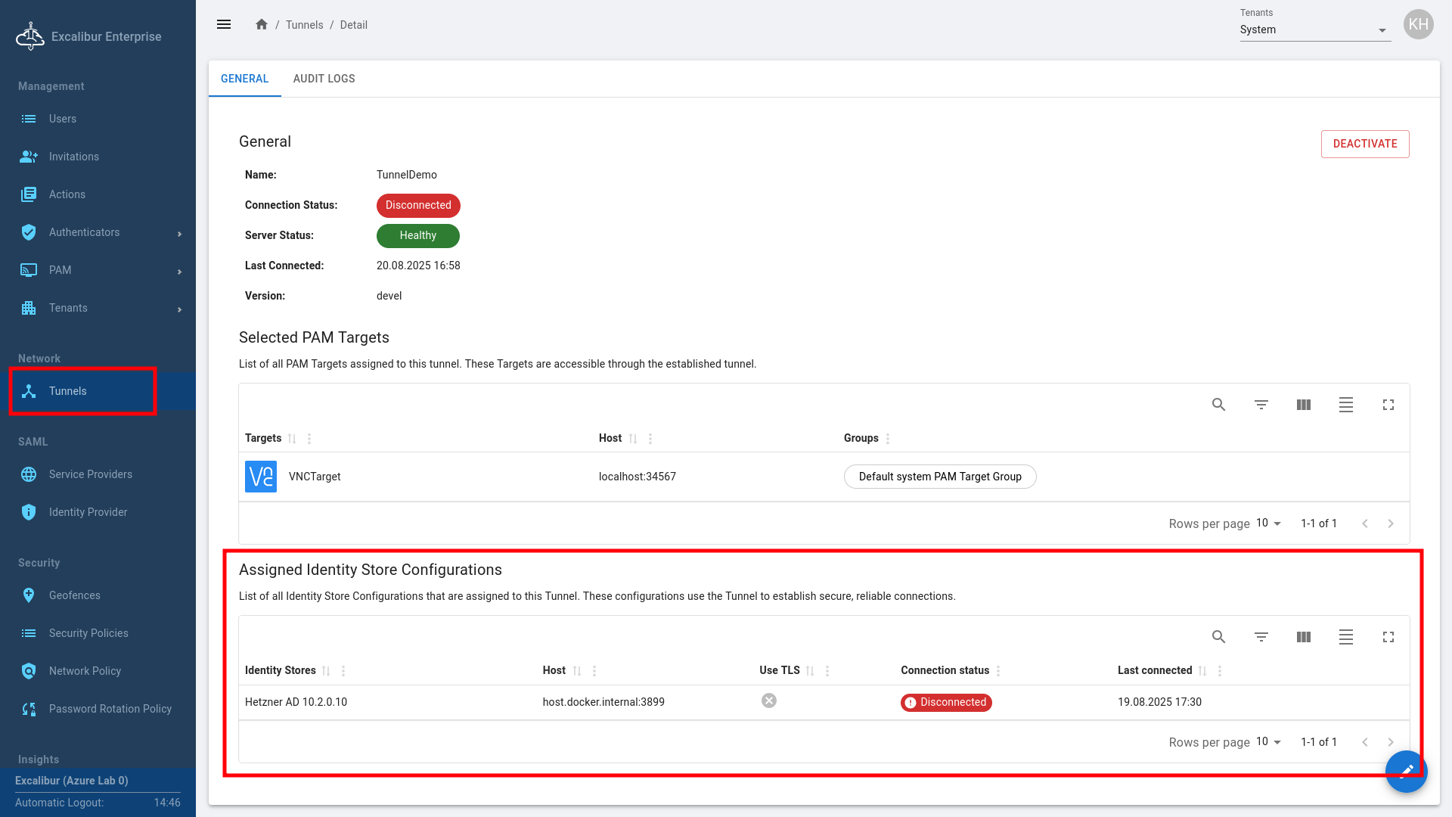The image size is (1452, 817).
Task: Click the hamburger menu icon
Action: (224, 24)
